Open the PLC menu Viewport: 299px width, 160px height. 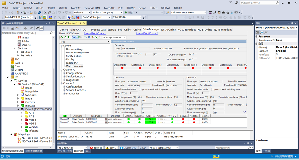[120, 8]
